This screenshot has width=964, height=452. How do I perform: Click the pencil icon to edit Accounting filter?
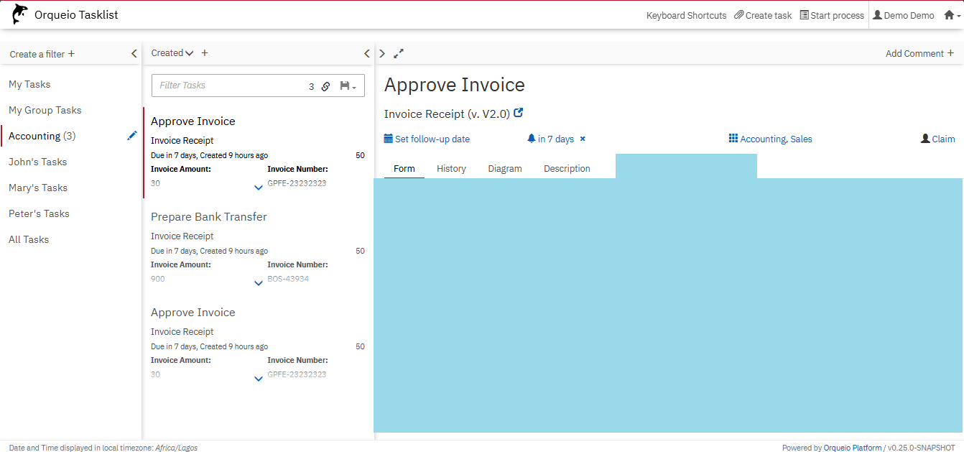(x=131, y=136)
